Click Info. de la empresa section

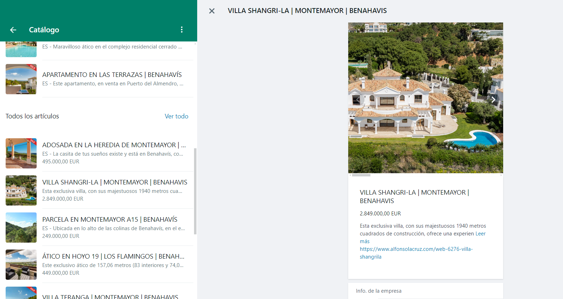tap(379, 291)
